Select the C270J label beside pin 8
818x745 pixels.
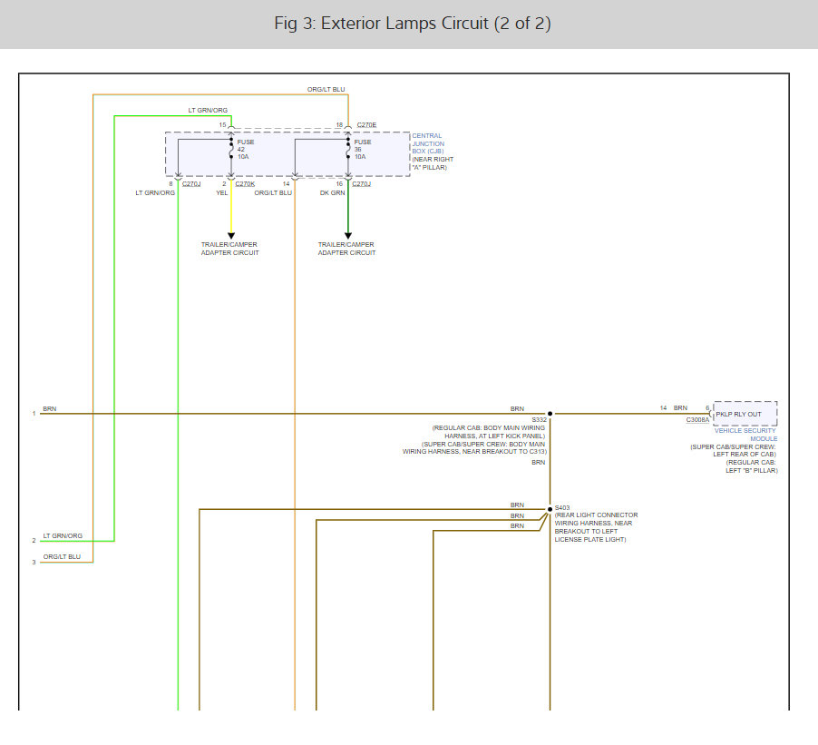(191, 184)
